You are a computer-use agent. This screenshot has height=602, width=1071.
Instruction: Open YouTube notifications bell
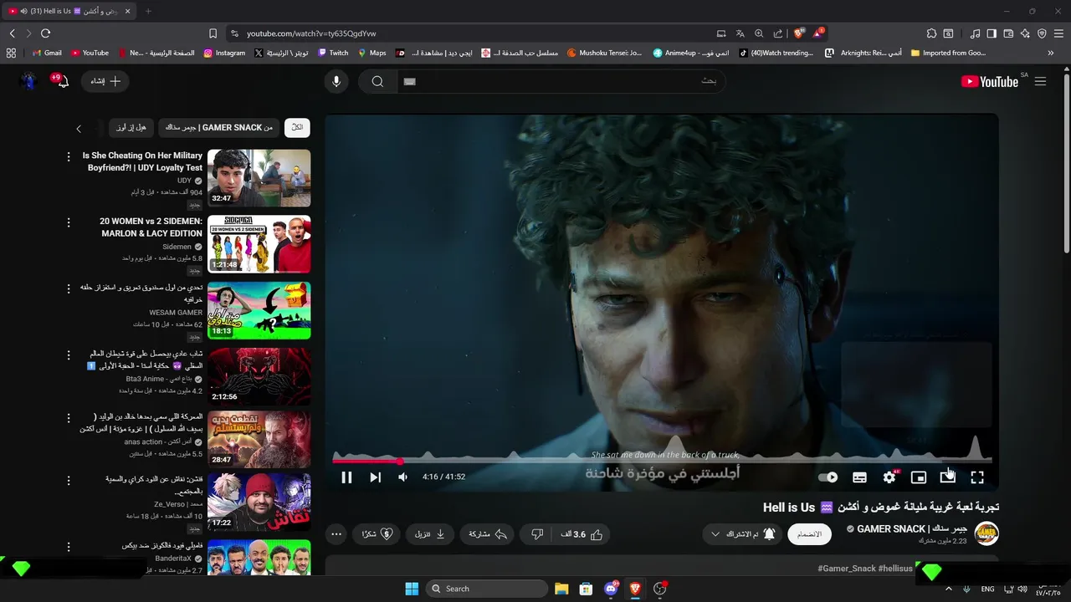click(62, 81)
